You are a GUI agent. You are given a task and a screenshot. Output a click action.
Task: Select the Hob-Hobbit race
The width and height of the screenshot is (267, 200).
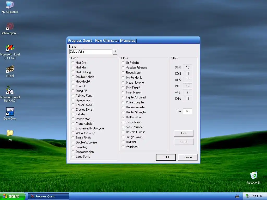(81, 82)
